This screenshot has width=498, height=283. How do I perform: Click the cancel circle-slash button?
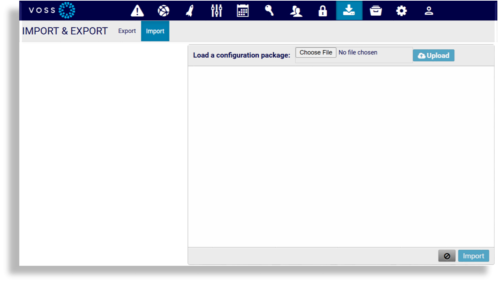point(447,256)
